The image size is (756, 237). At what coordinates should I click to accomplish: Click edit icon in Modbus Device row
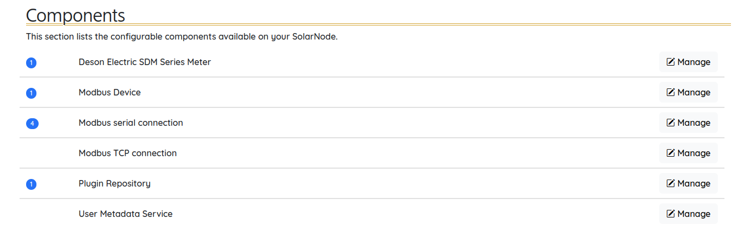click(671, 92)
